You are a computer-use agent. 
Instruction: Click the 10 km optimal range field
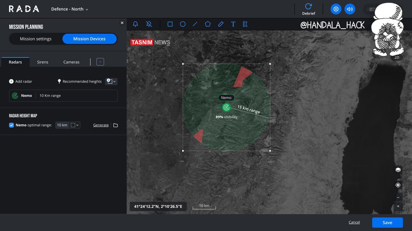click(62, 125)
